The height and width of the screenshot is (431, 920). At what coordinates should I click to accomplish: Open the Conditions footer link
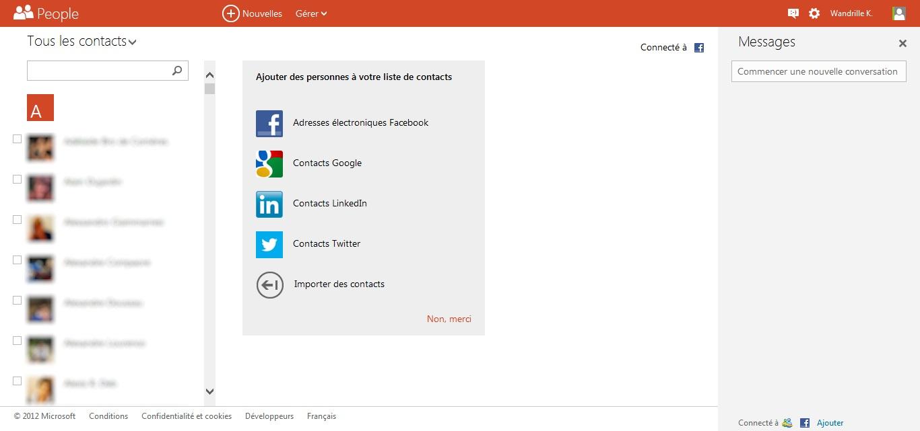point(108,416)
